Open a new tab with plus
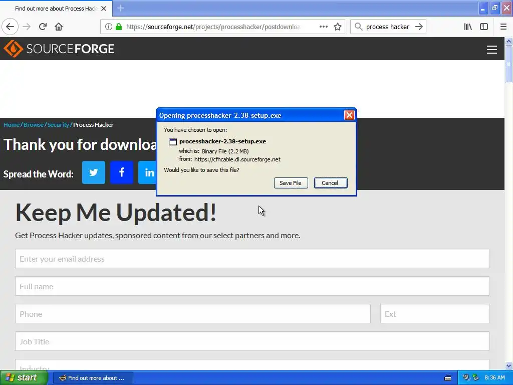The image size is (513, 385). tap(121, 8)
